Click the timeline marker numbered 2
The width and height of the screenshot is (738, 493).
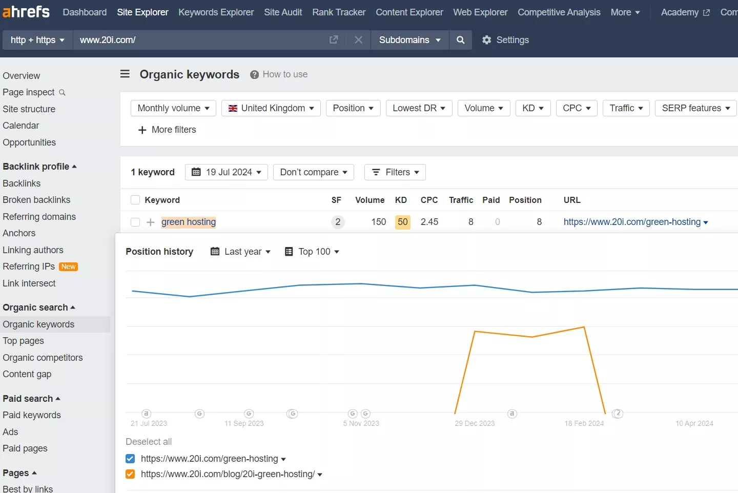(x=618, y=413)
